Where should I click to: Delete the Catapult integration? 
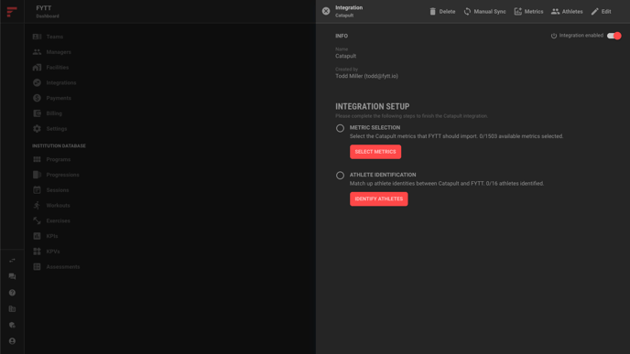pyautogui.click(x=442, y=12)
